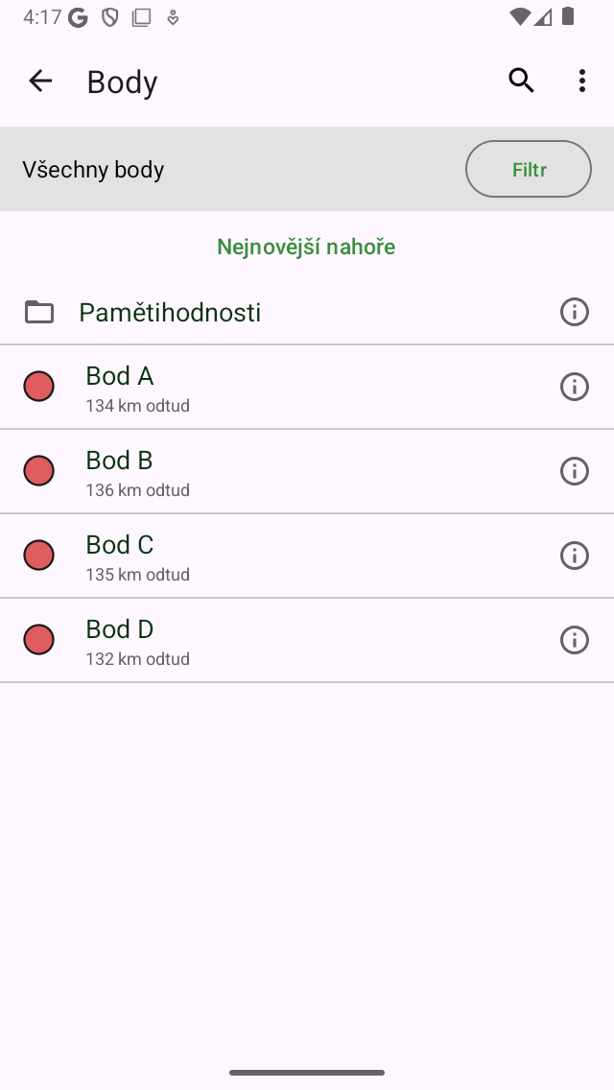Screen dimensions: 614x1090
Task: Change sorting via Nejnovější nahoře
Action: click(306, 248)
